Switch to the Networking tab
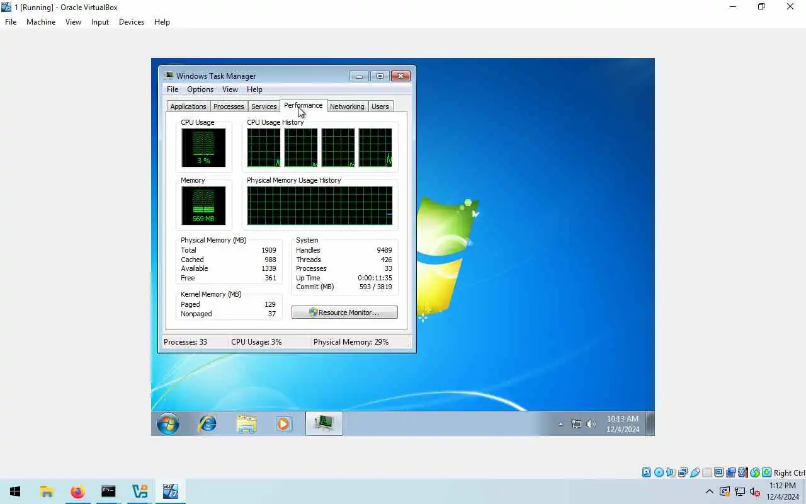This screenshot has width=806, height=504. click(347, 106)
